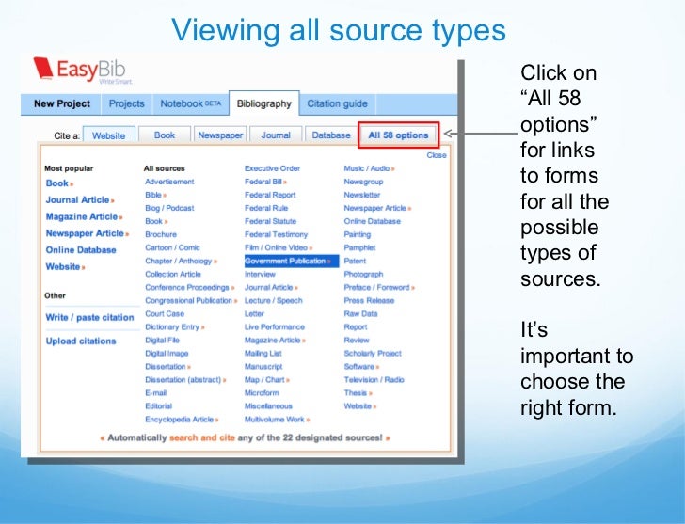This screenshot has width=685, height=524.
Task: Select Film / Online Video source type
Action: pos(279,247)
